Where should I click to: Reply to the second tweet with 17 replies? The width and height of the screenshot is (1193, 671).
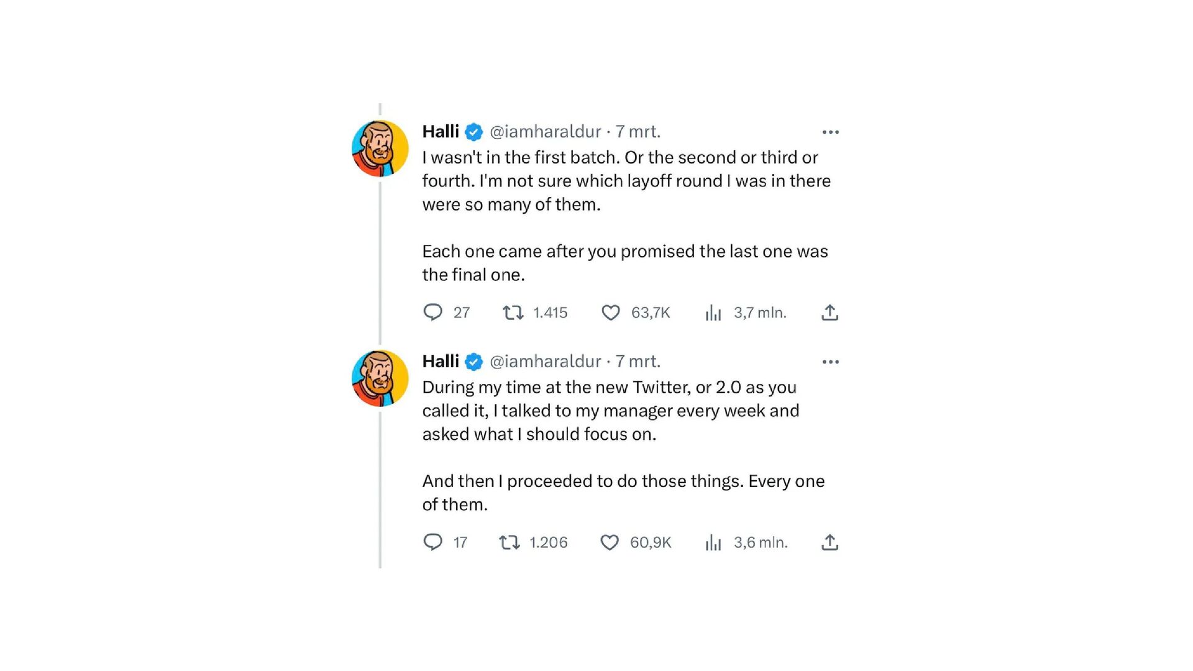(432, 542)
